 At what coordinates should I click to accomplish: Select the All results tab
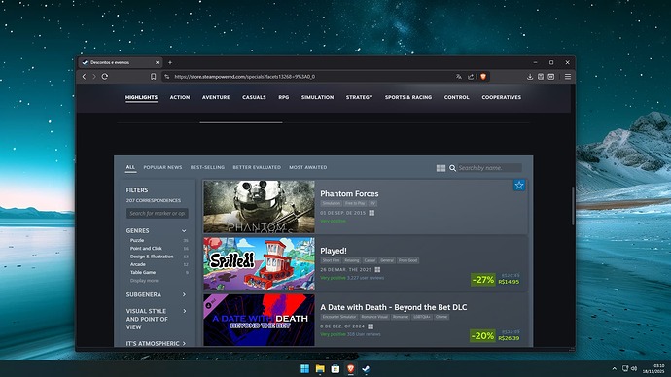pyautogui.click(x=130, y=167)
